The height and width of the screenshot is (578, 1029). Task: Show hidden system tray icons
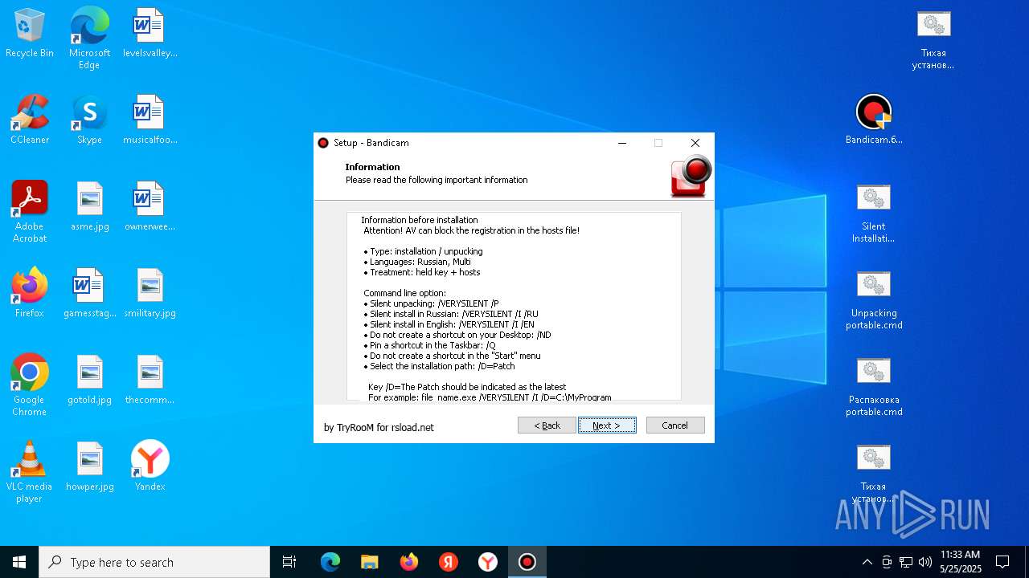coord(867,562)
